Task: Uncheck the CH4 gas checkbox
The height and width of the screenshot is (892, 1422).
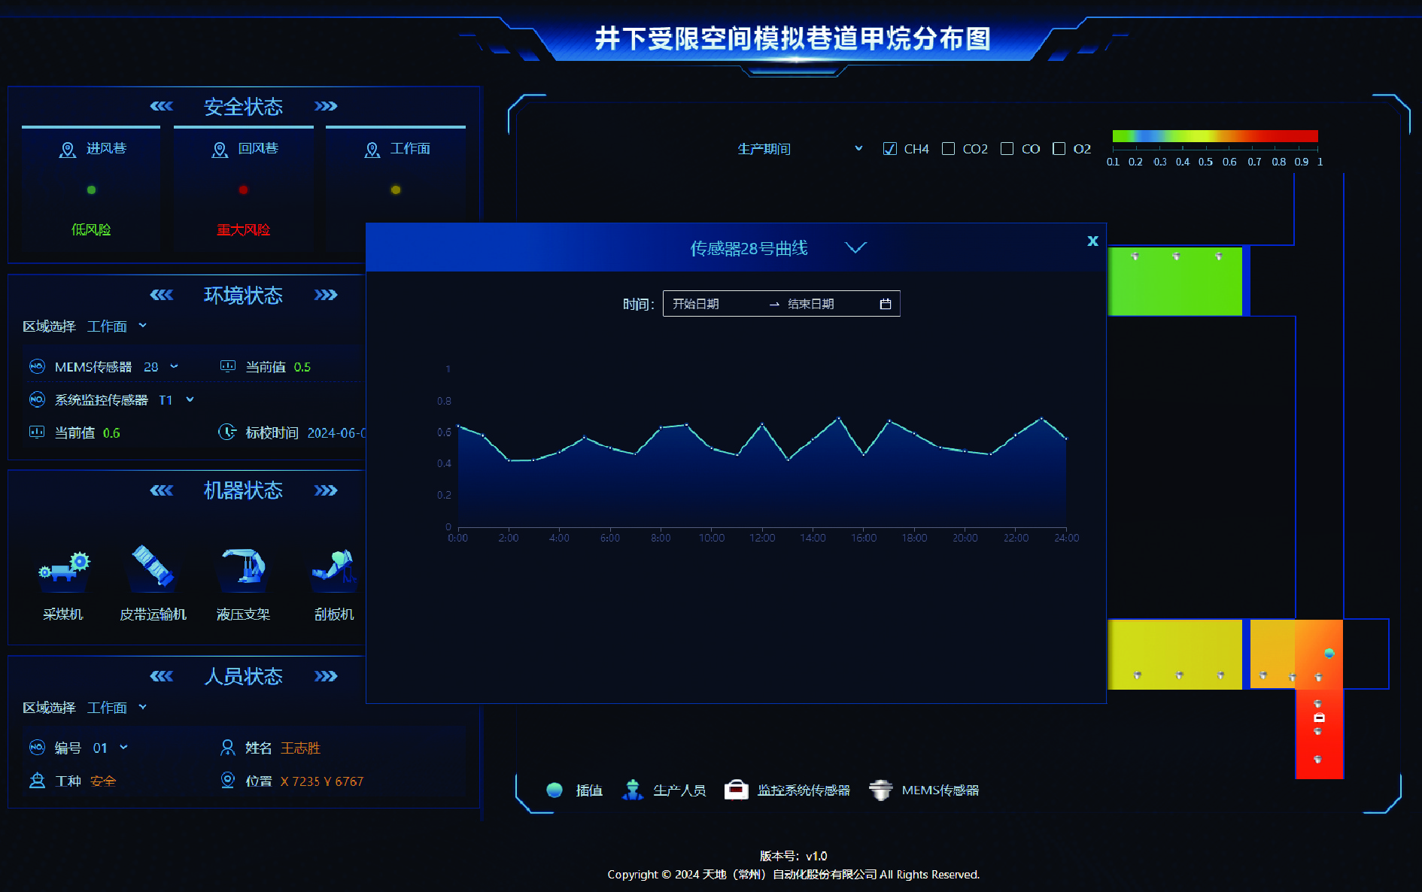Action: [889, 149]
